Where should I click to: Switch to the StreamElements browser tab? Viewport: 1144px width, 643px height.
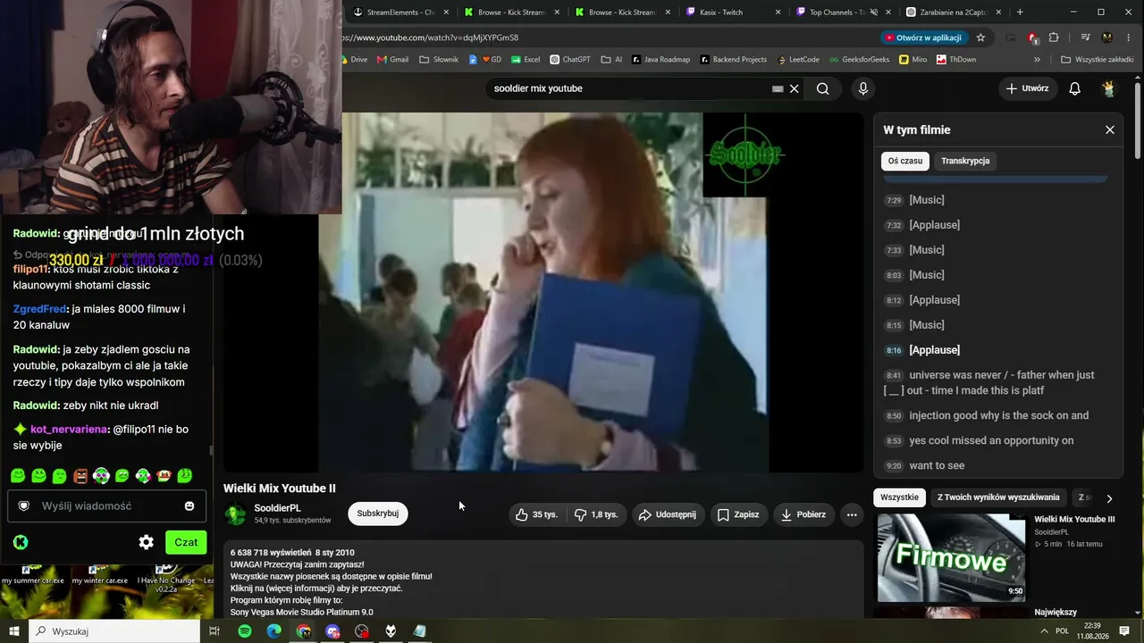[x=400, y=12]
